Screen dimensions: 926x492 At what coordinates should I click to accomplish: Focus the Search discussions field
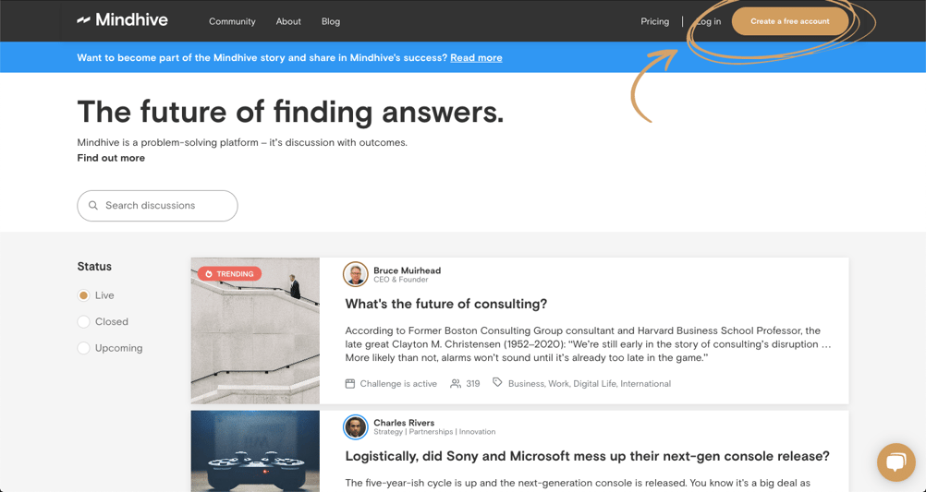pyautogui.click(x=166, y=206)
